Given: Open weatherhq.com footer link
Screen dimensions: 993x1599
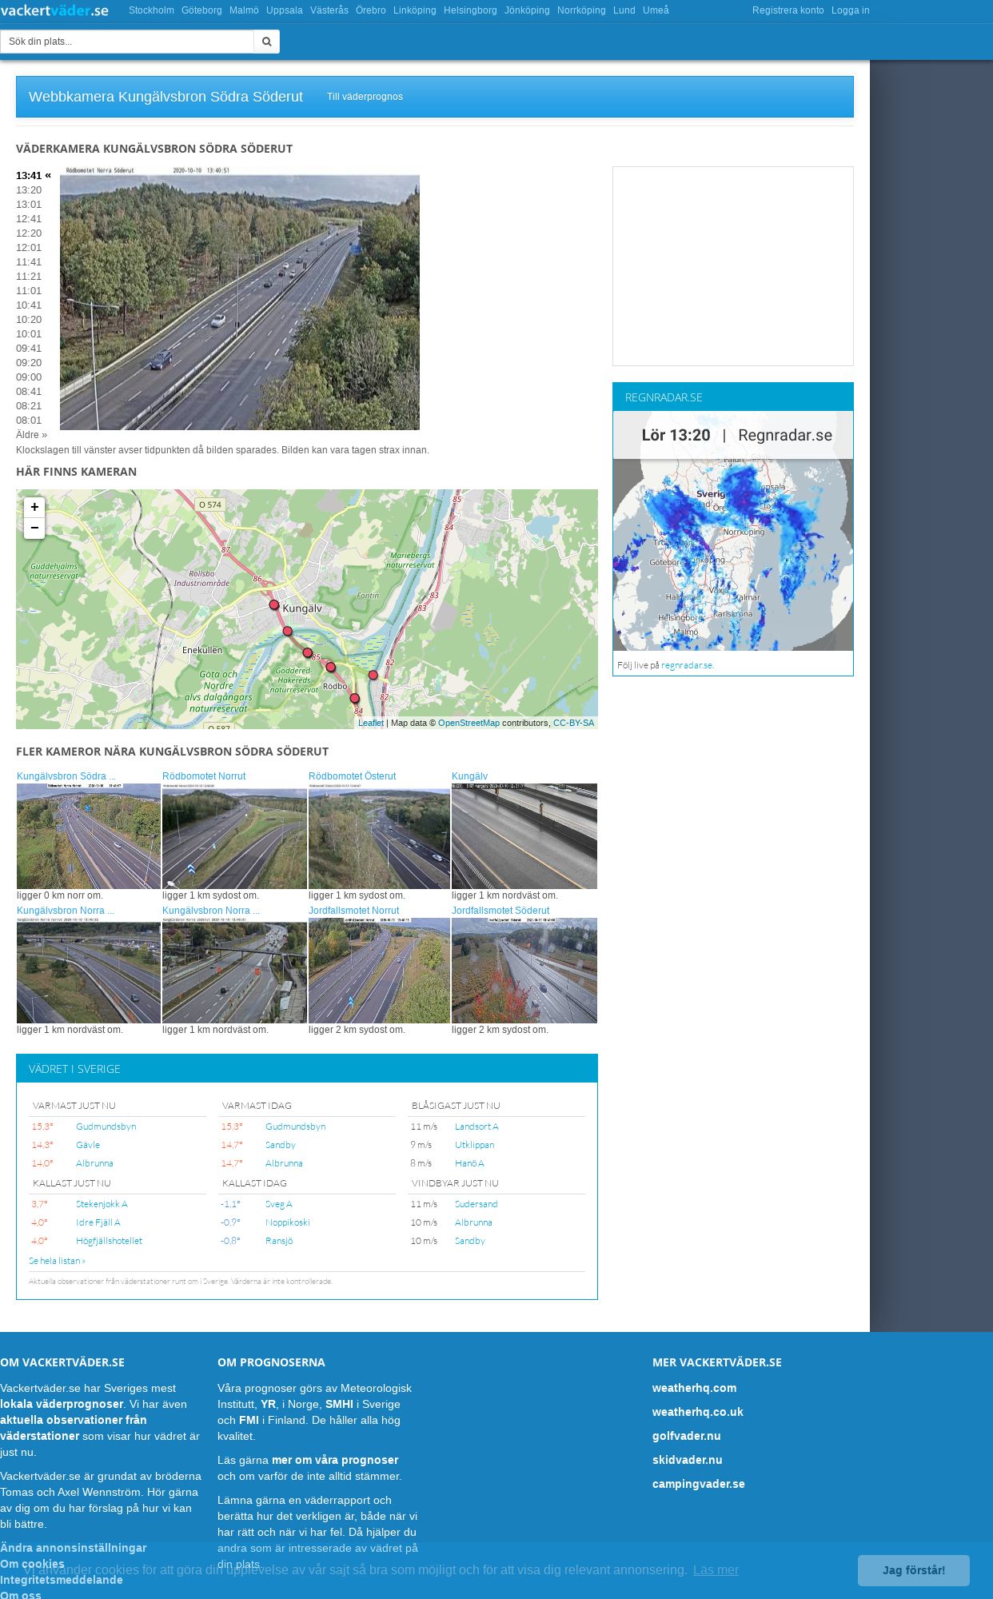Looking at the screenshot, I should click(694, 1388).
